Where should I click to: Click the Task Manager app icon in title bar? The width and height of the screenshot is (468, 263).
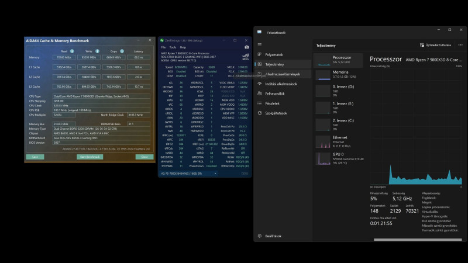tap(259, 32)
